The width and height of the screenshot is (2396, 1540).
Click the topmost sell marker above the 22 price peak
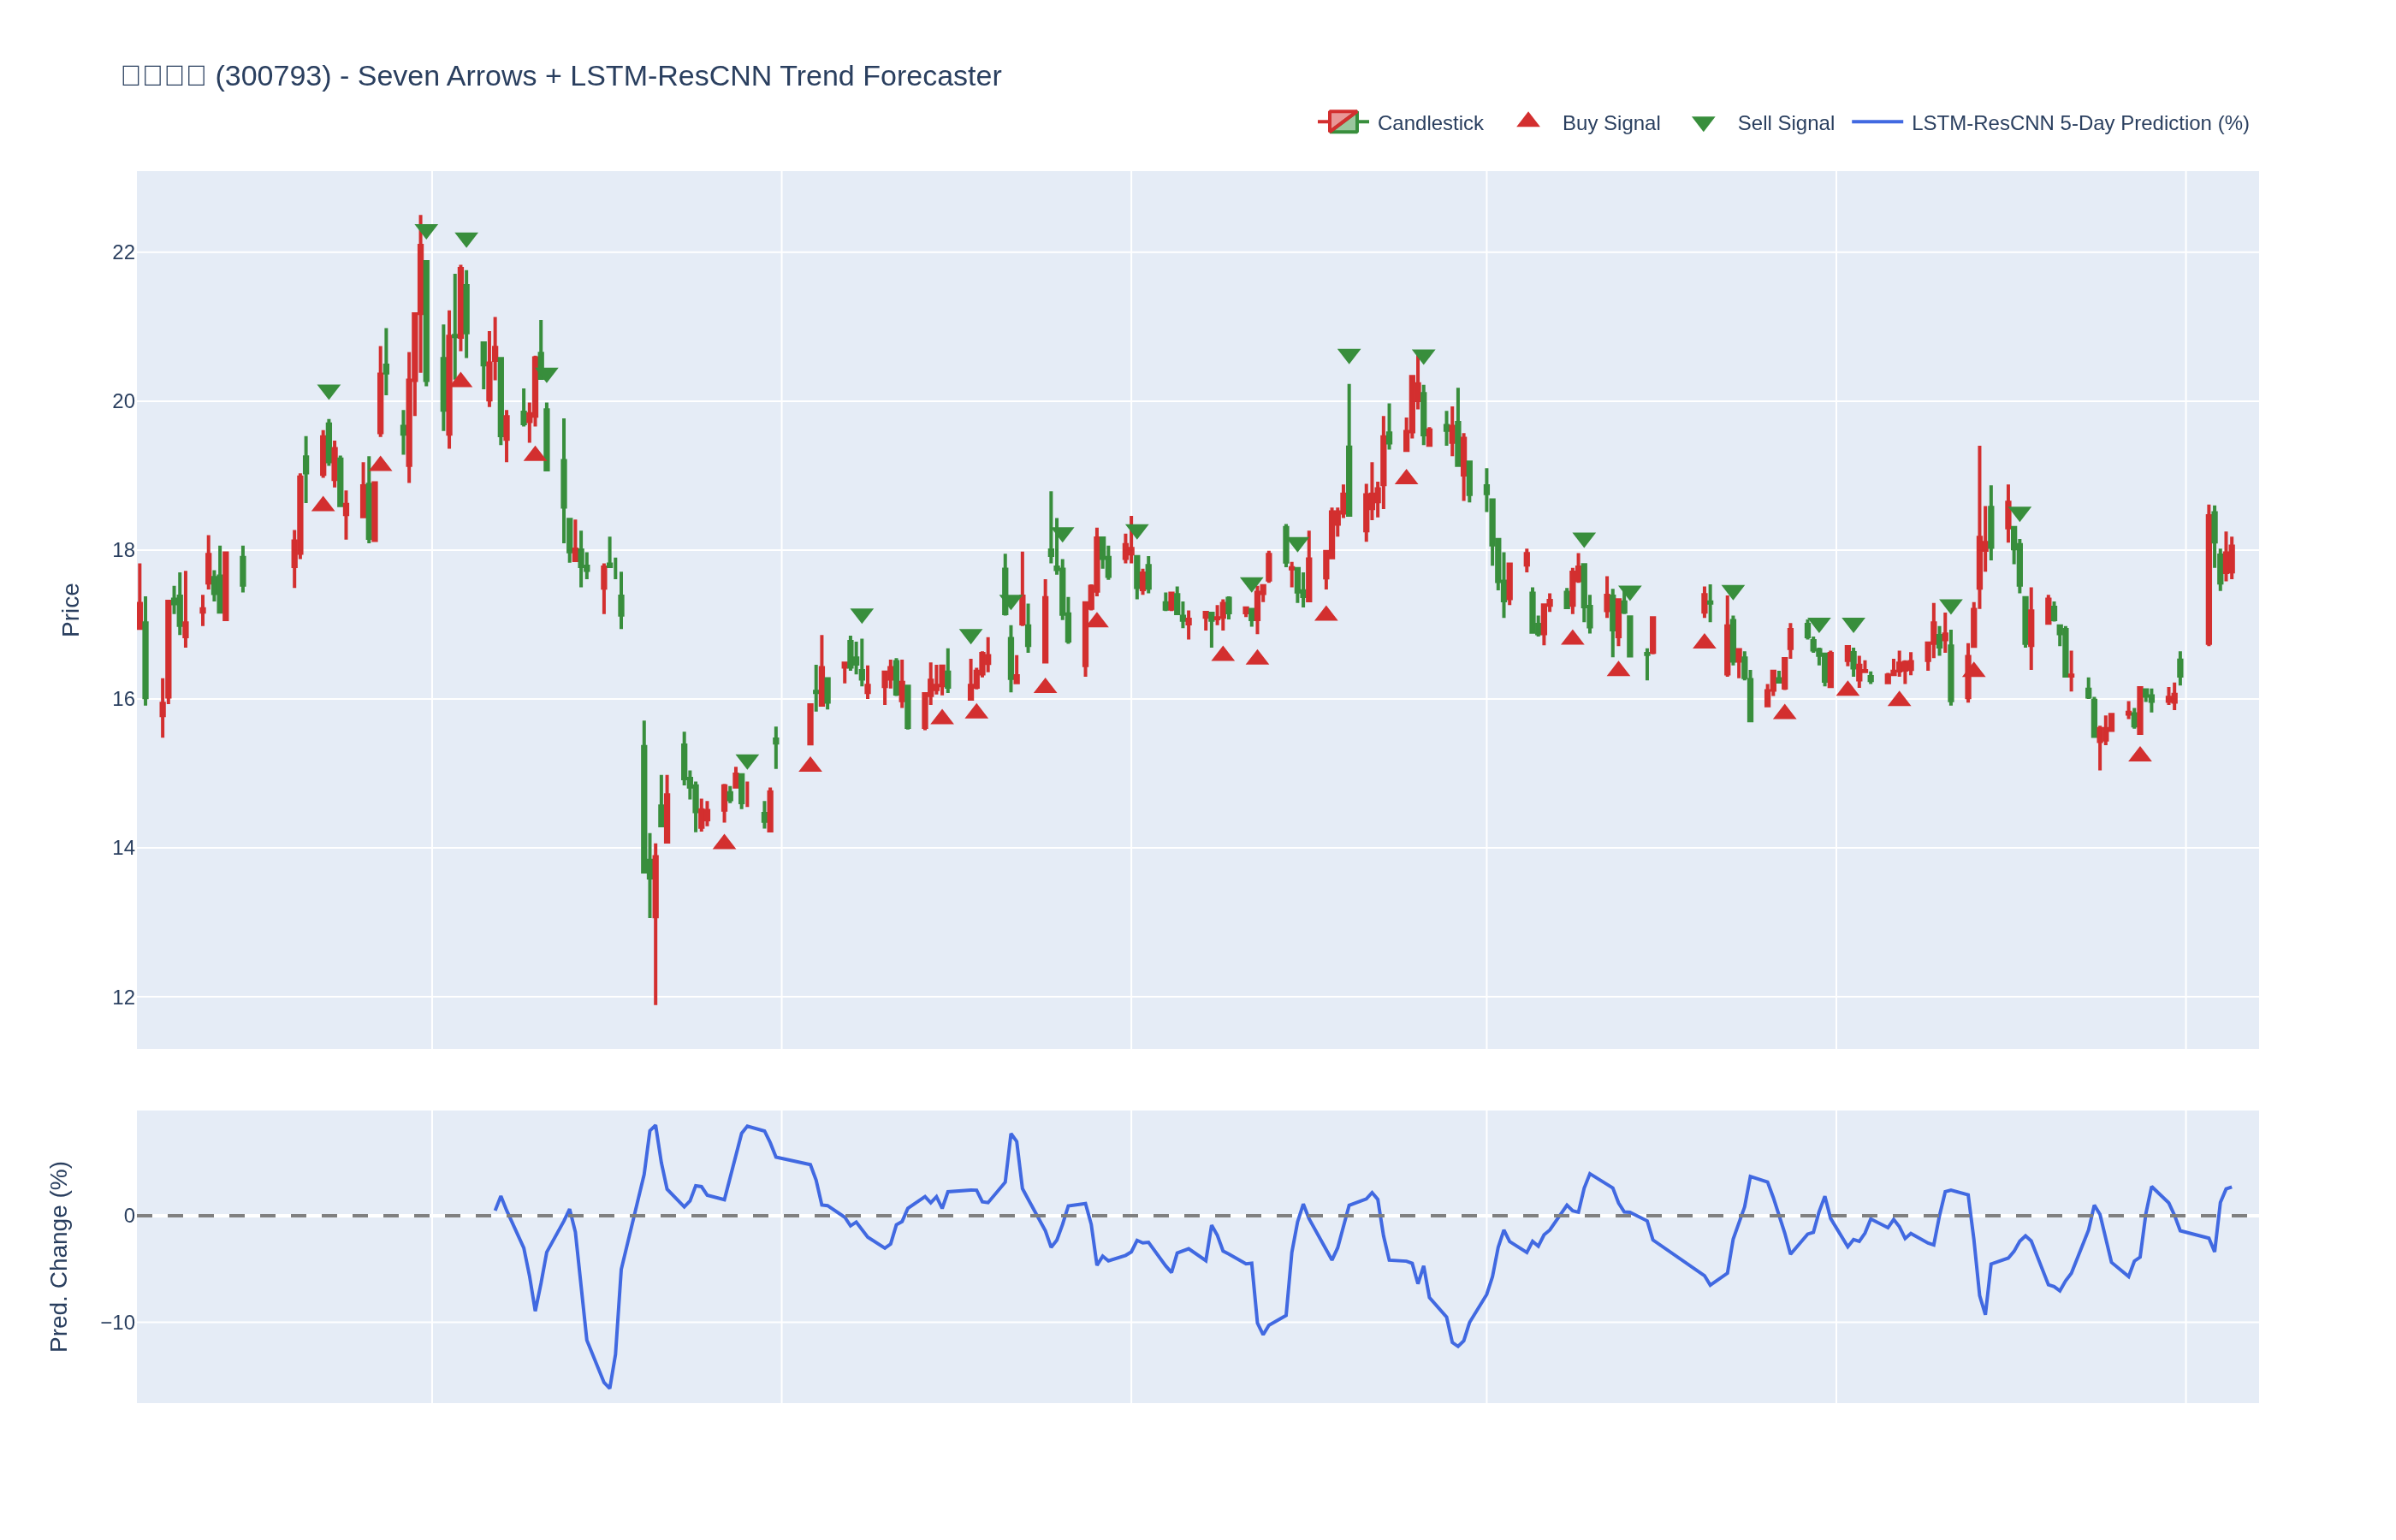426,231
